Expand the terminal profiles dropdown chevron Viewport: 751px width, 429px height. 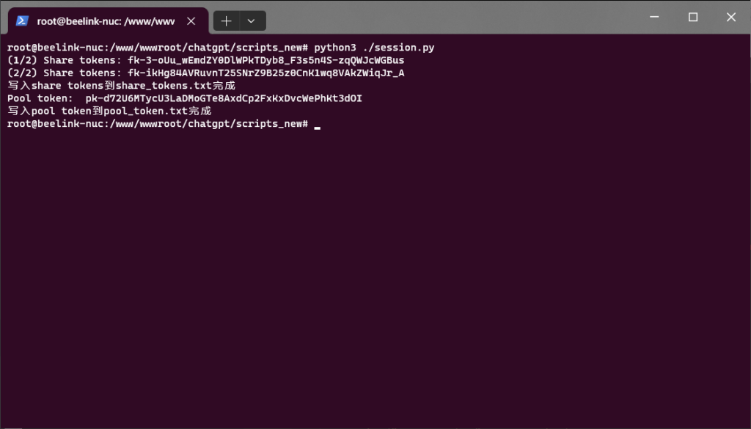(x=252, y=21)
